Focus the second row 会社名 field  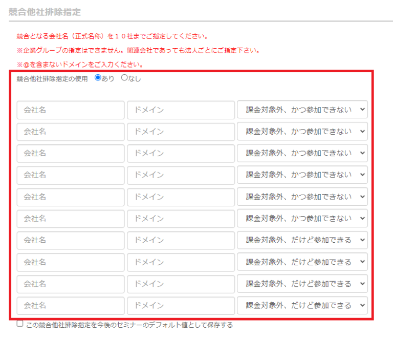pyautogui.click(x=71, y=132)
